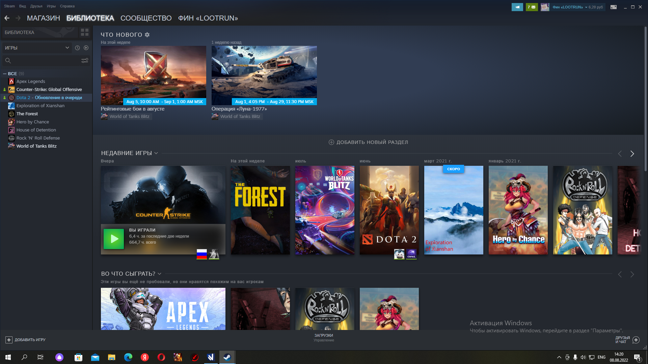Screen dimensions: 648x364
Task: Open Friends and Chat plus icon
Action: [636, 340]
